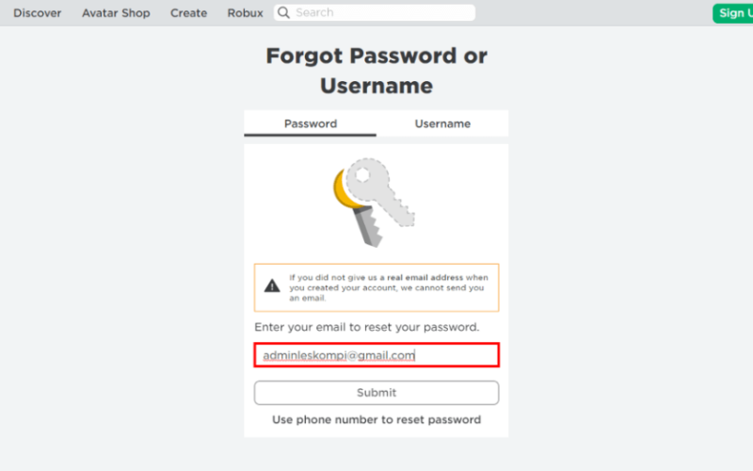Click the green Sign Up button
753x471 pixels.
click(733, 13)
